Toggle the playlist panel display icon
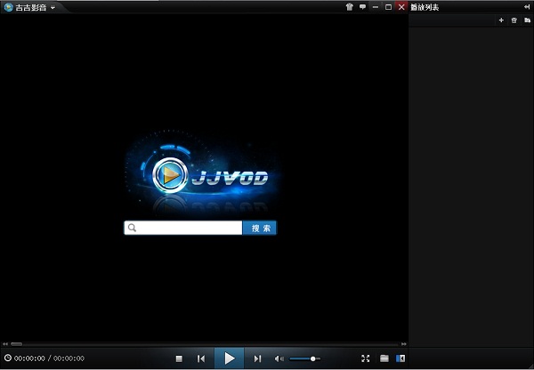The image size is (534, 370). click(x=400, y=358)
